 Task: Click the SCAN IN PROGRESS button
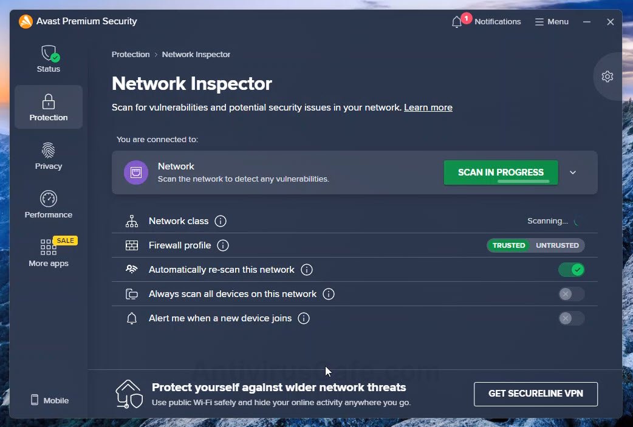[x=501, y=173]
